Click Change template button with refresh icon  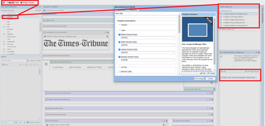coord(211,73)
